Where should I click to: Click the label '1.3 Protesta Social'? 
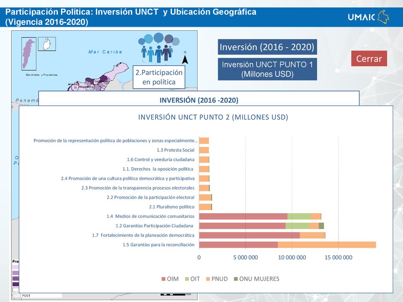pos(176,150)
